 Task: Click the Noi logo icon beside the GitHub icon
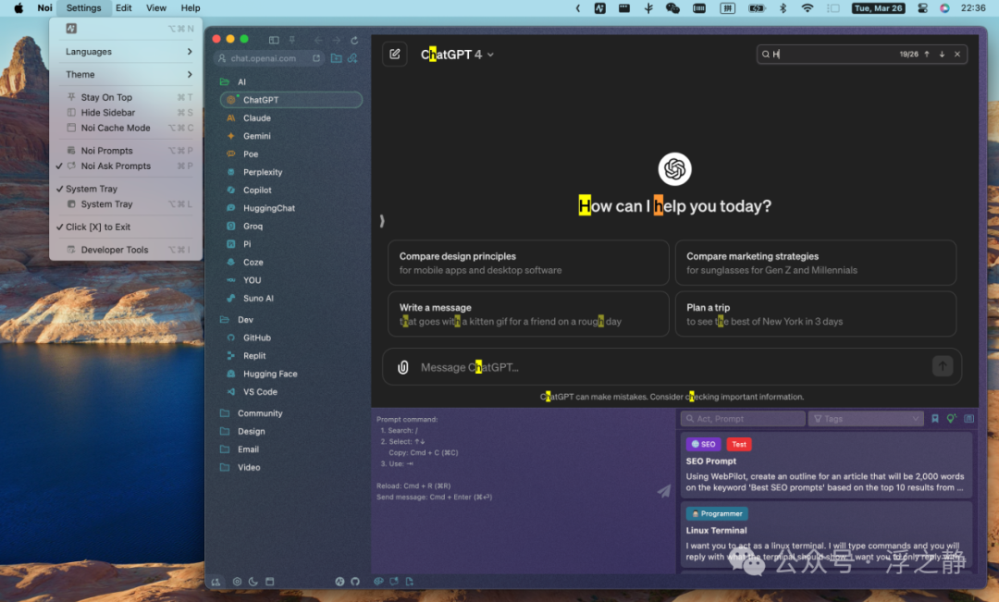point(339,581)
